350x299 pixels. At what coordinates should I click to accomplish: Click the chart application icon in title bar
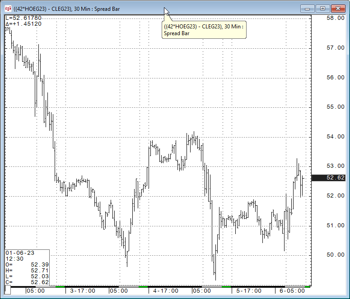point(8,9)
